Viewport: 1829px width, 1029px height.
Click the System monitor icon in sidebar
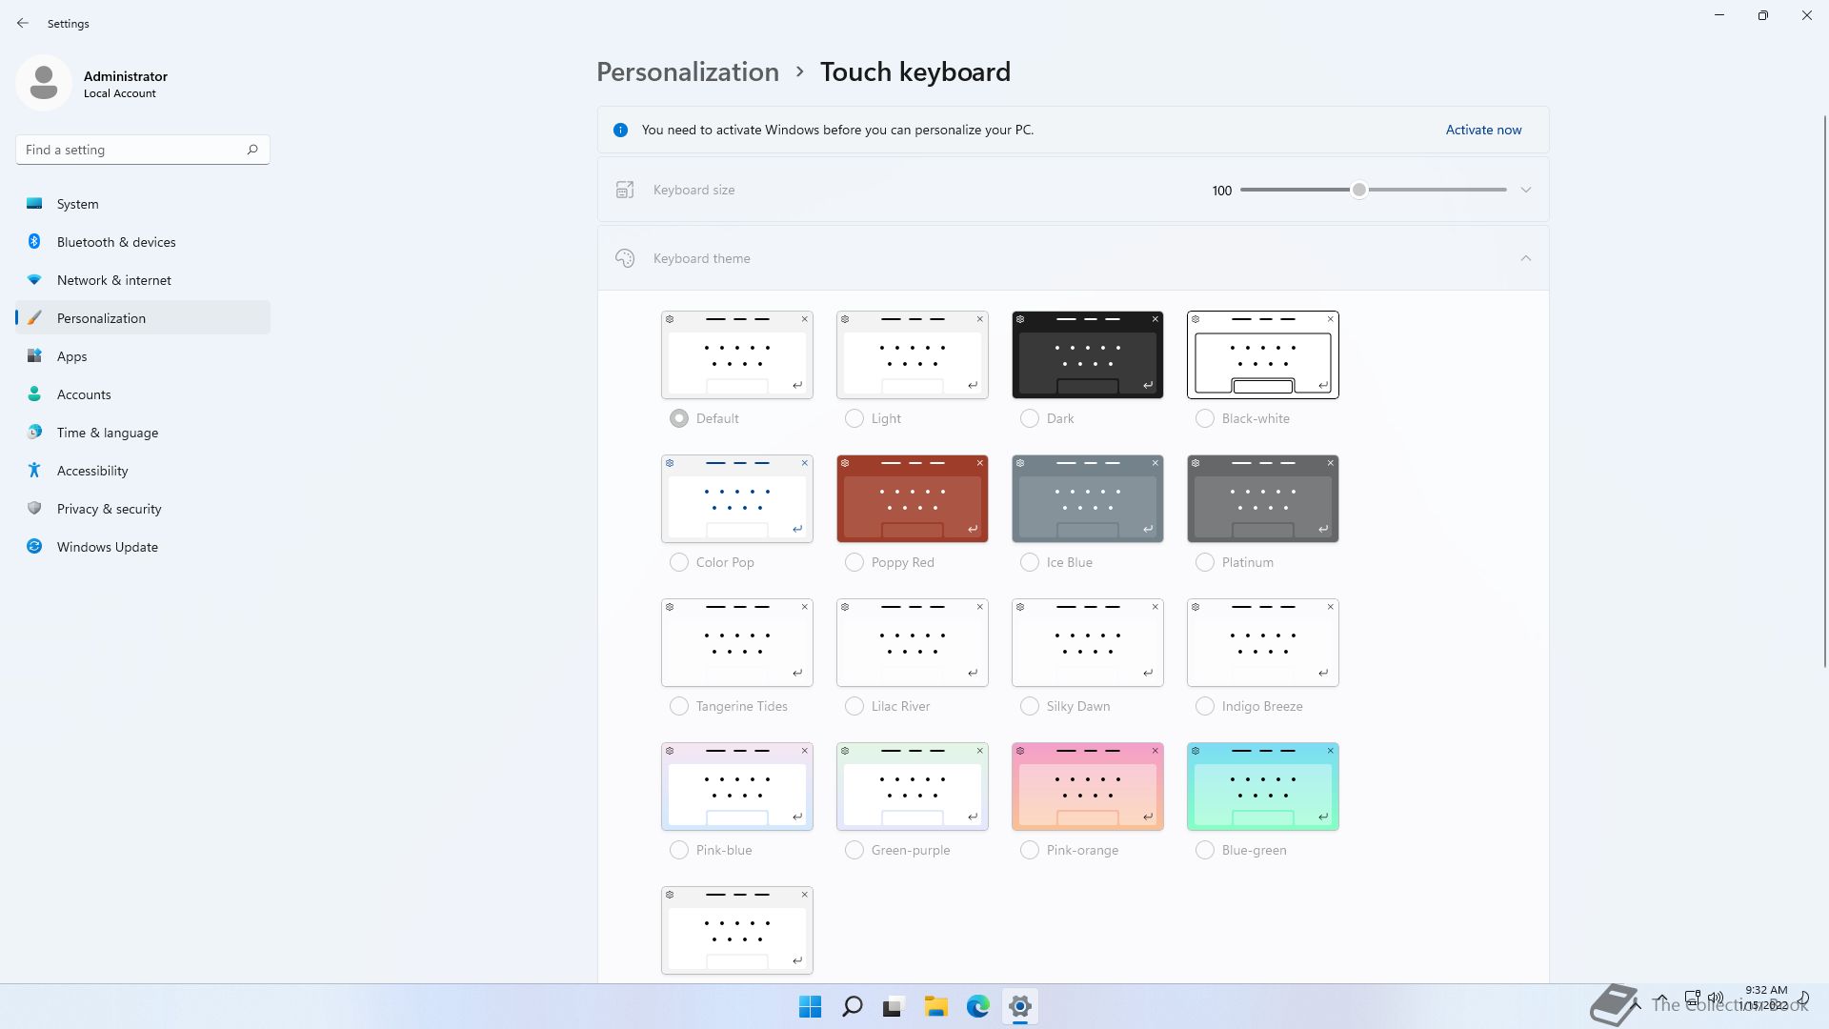[34, 204]
